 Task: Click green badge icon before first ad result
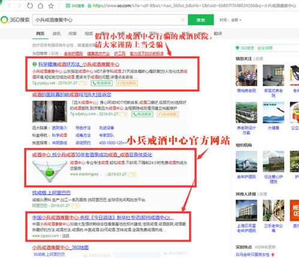(35, 64)
